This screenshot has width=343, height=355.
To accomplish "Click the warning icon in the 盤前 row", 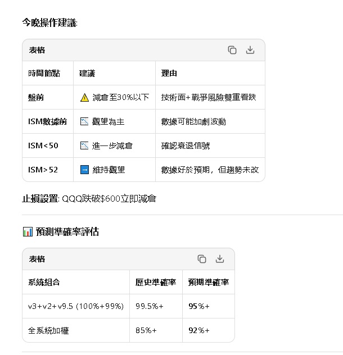I will (x=84, y=98).
